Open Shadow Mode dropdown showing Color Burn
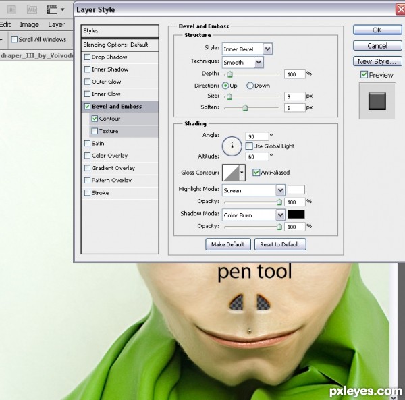 [254, 215]
